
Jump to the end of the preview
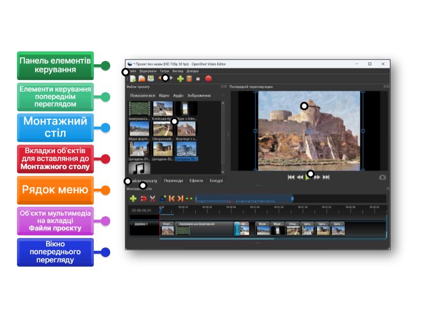pyautogui.click(x=326, y=178)
